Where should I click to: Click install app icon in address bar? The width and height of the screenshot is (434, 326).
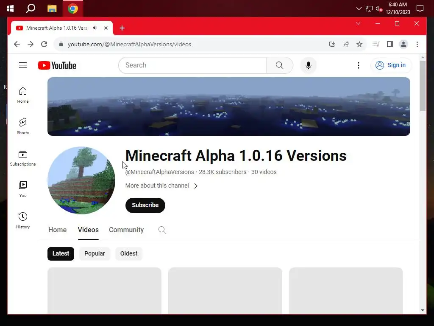pyautogui.click(x=332, y=44)
